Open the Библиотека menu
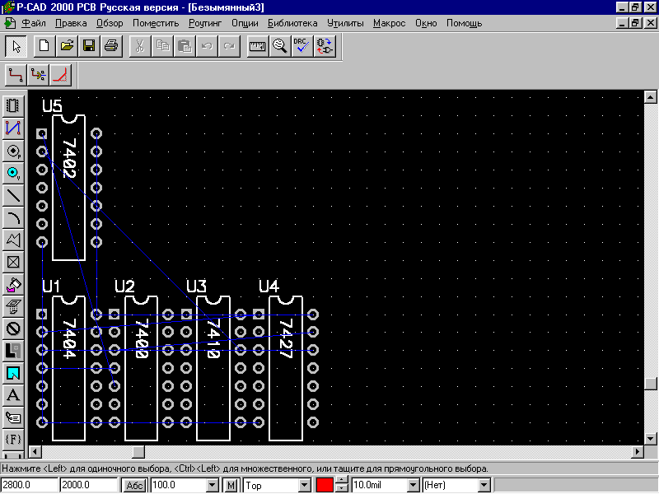The image size is (659, 494). [x=292, y=23]
